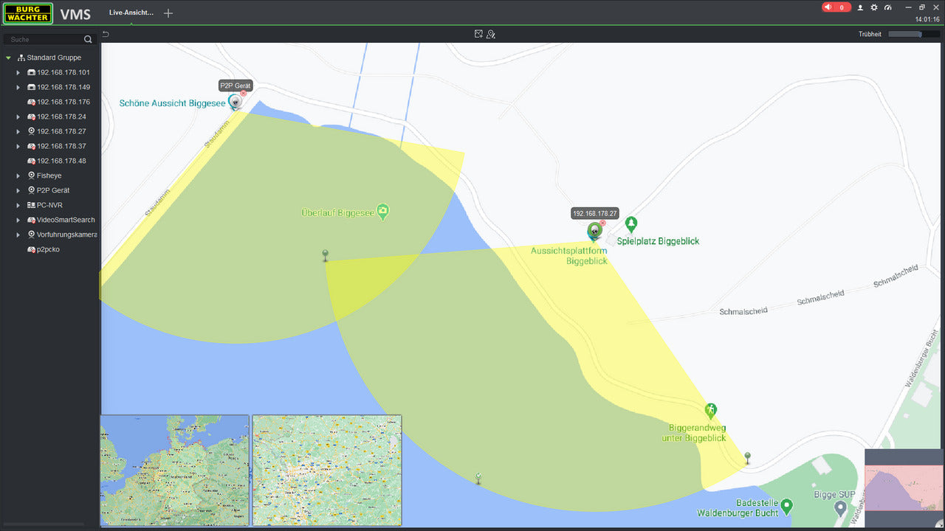
Task: Open the user account icon
Action: pyautogui.click(x=860, y=7)
